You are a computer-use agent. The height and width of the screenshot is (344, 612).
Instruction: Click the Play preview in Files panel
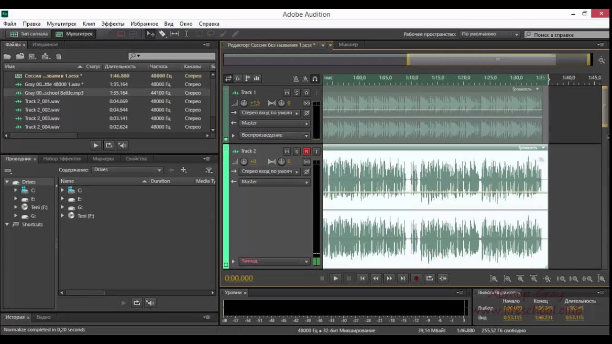coord(96,145)
